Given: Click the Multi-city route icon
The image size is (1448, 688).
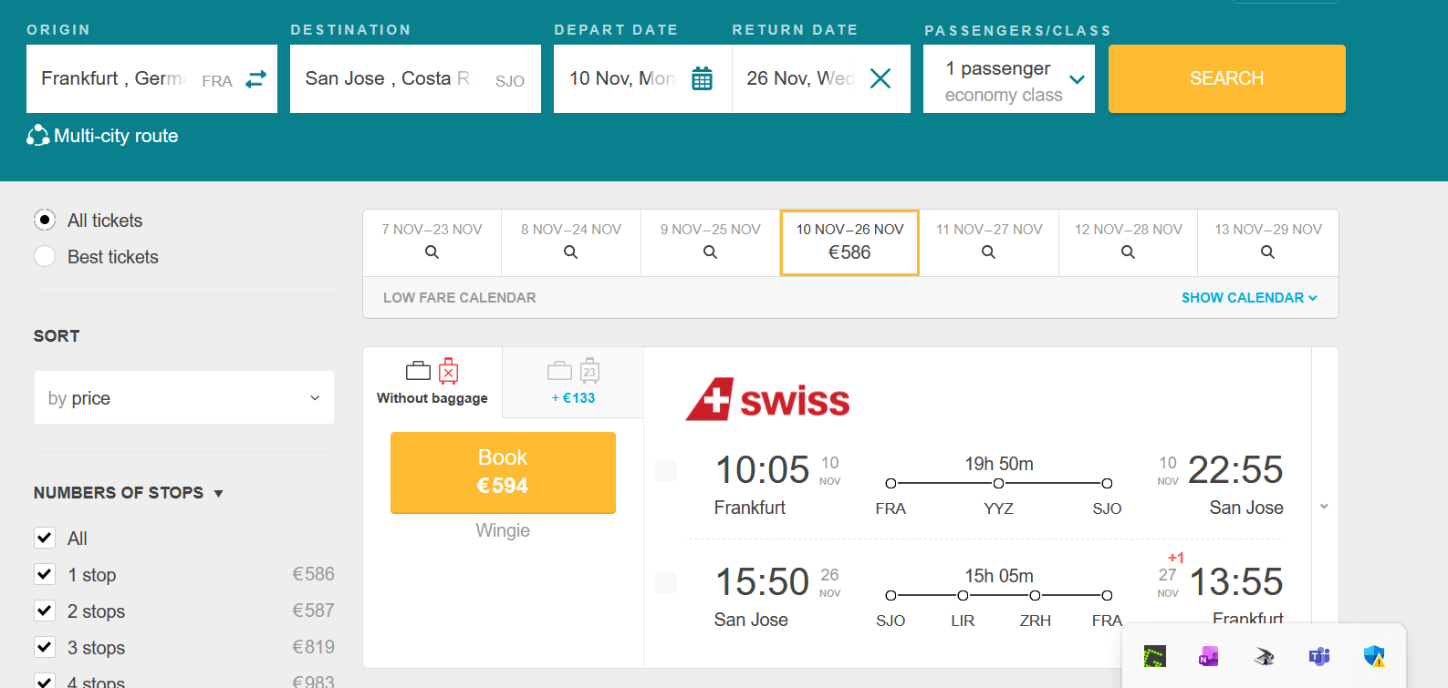Looking at the screenshot, I should pos(37,136).
